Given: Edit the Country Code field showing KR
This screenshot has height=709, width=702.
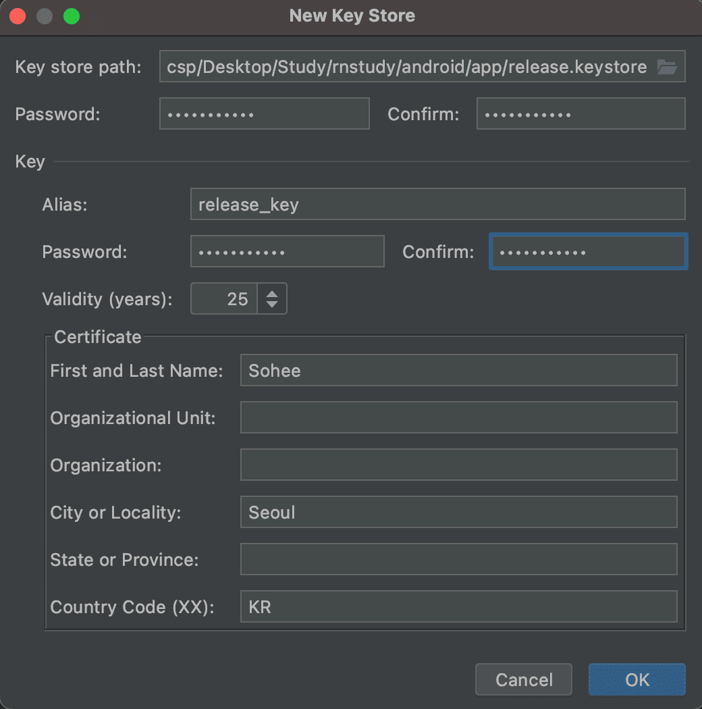Looking at the screenshot, I should click(x=458, y=607).
